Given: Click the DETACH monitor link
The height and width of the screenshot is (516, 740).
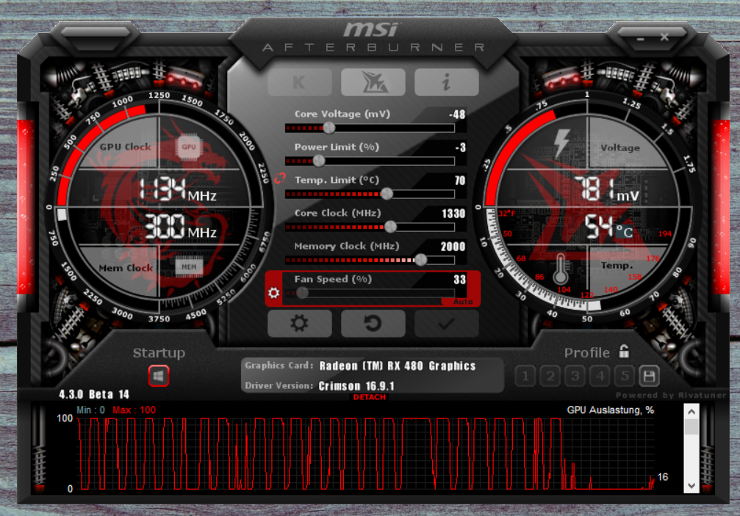Looking at the screenshot, I should coord(369,397).
